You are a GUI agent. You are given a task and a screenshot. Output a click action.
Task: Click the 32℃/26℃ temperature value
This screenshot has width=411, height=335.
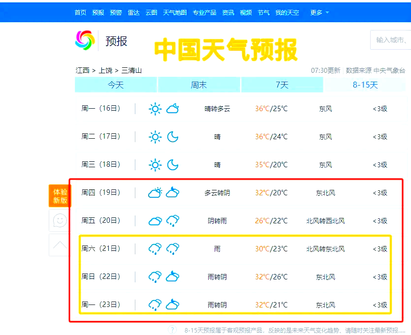(271, 277)
